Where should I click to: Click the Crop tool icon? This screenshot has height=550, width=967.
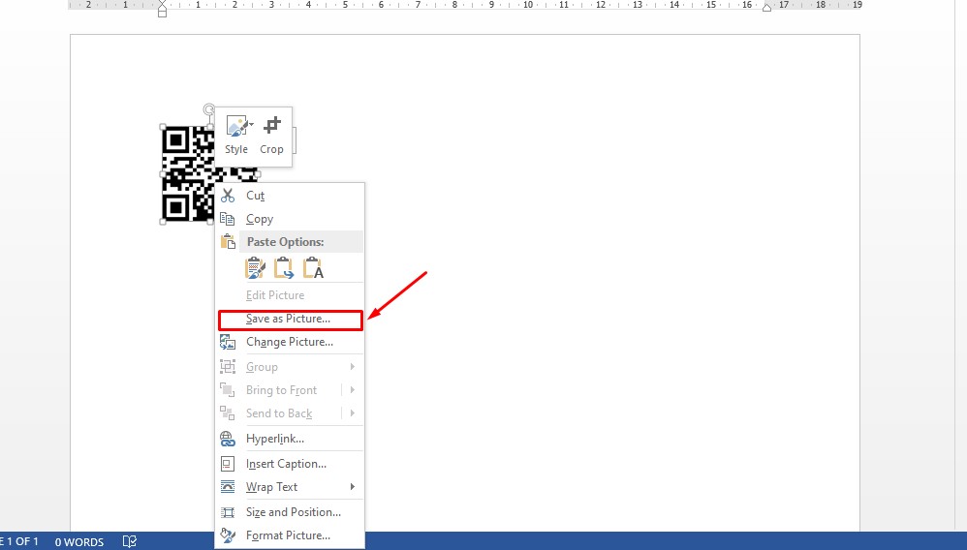[272, 125]
